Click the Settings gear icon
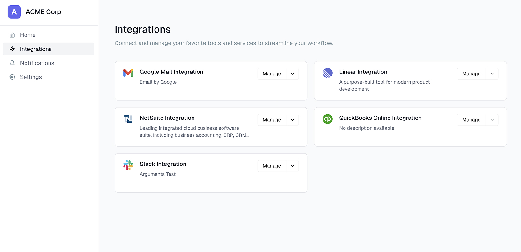This screenshot has width=521, height=252. point(12,77)
